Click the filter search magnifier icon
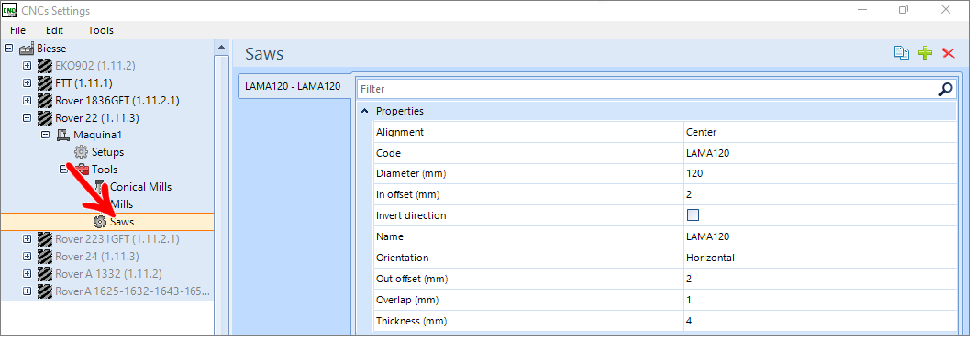 point(945,89)
